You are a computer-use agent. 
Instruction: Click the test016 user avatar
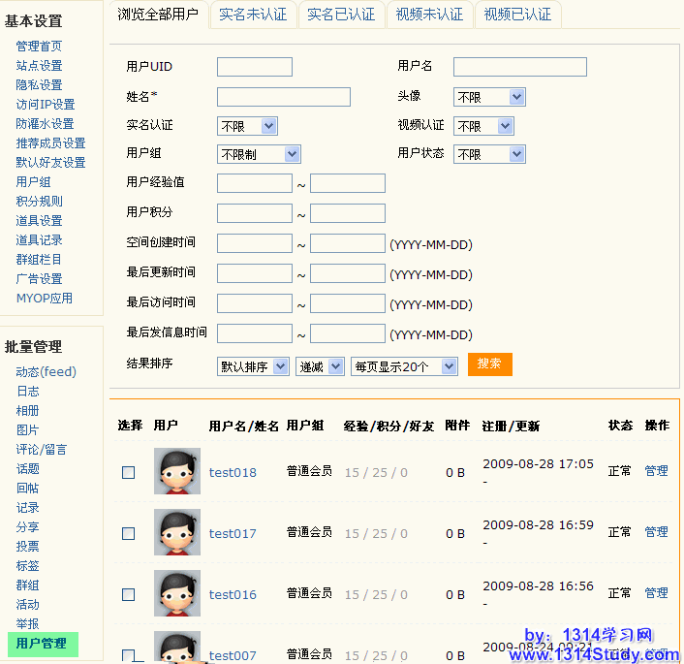(x=177, y=593)
